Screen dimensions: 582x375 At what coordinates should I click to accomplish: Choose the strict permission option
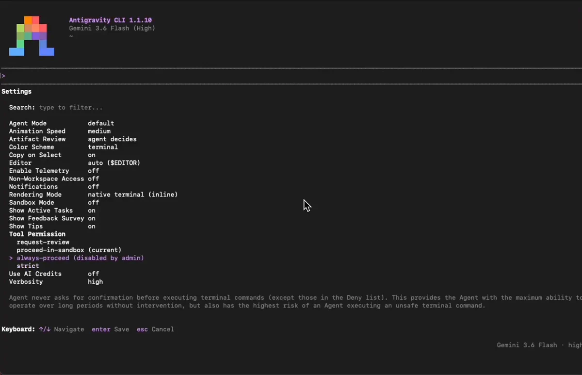pos(28,266)
